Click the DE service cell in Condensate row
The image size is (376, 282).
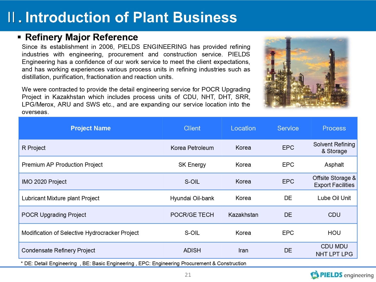click(x=288, y=250)
